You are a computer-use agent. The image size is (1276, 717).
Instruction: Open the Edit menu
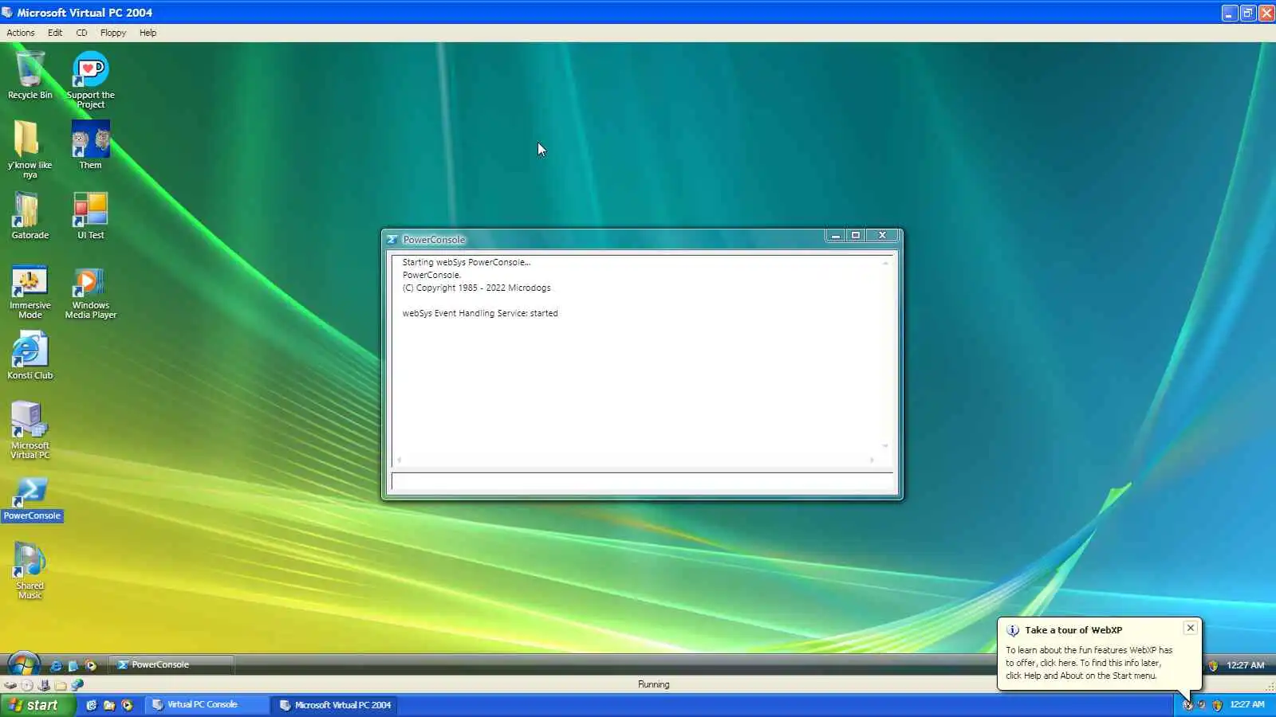tap(55, 33)
